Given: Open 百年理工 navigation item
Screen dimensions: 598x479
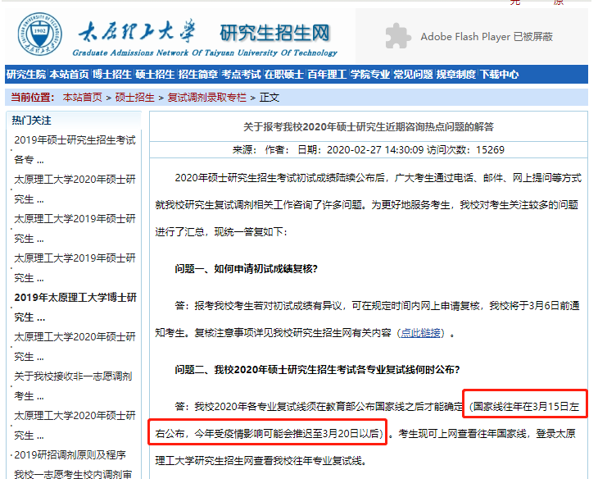Looking at the screenshot, I should tap(327, 74).
